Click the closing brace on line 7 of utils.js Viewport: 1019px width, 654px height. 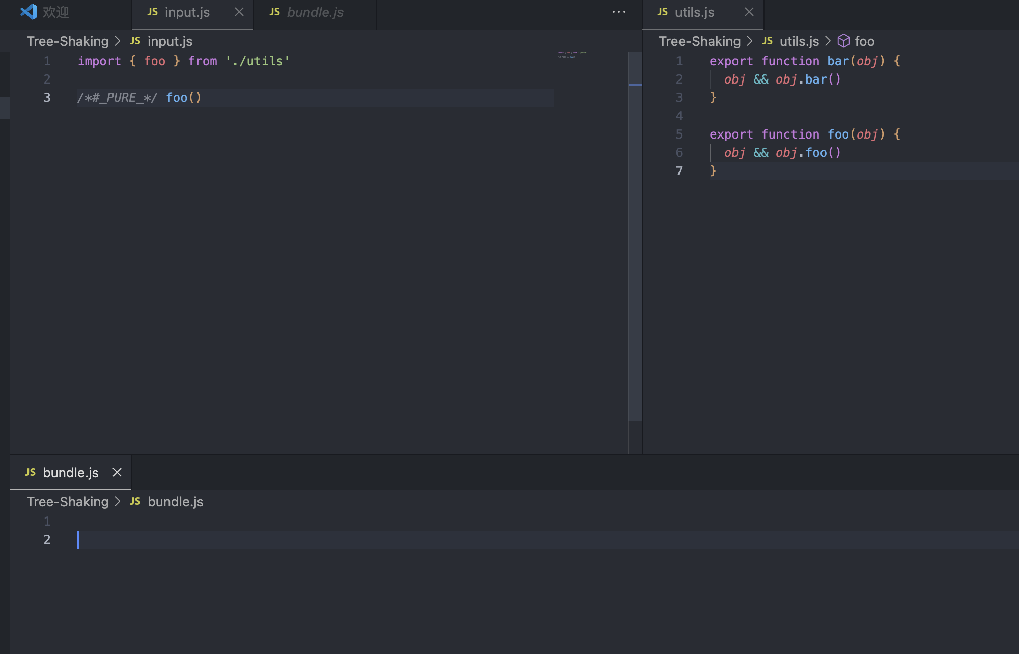(713, 171)
